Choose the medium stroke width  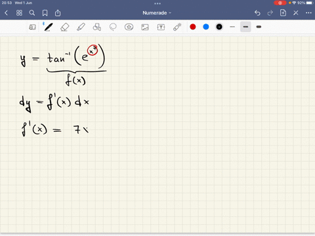coord(245,27)
